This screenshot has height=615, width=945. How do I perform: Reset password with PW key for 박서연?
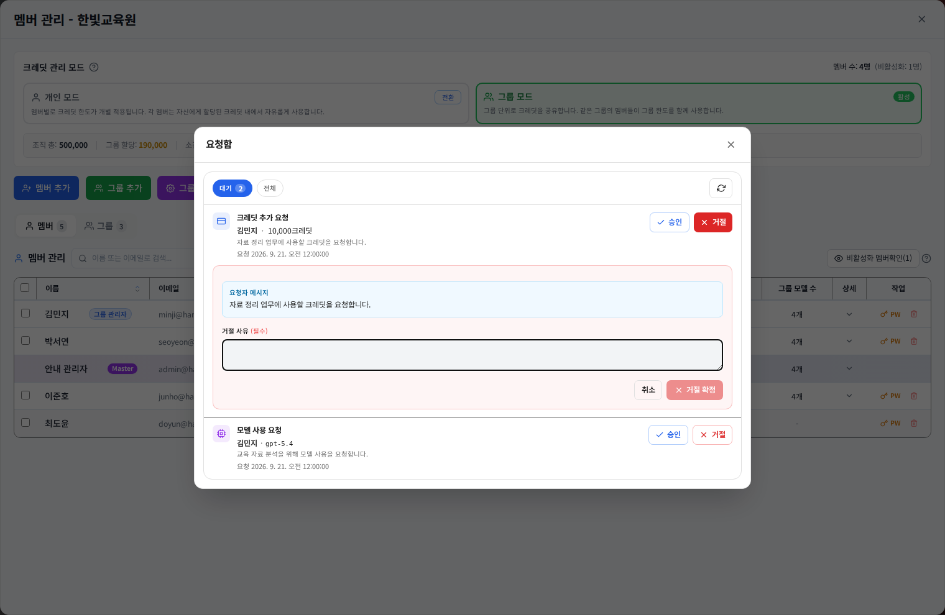[890, 342]
